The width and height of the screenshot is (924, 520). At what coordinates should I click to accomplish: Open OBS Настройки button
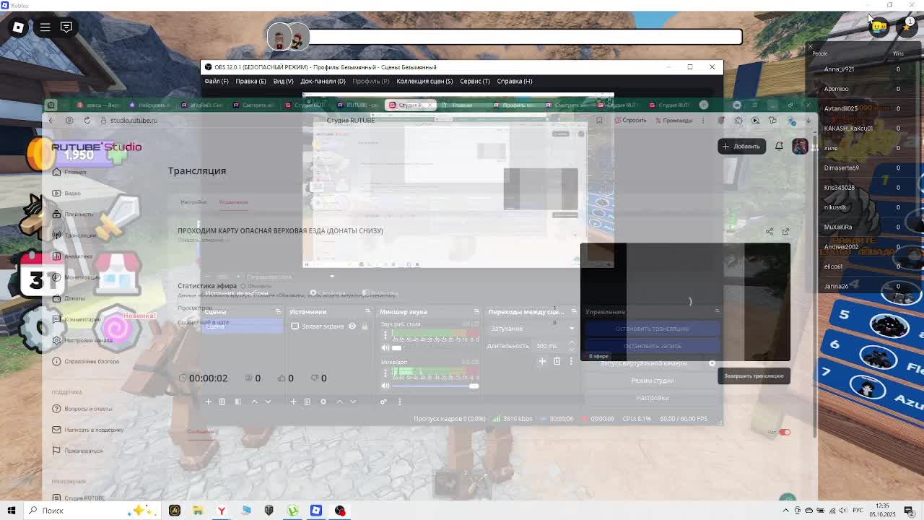[x=652, y=398]
